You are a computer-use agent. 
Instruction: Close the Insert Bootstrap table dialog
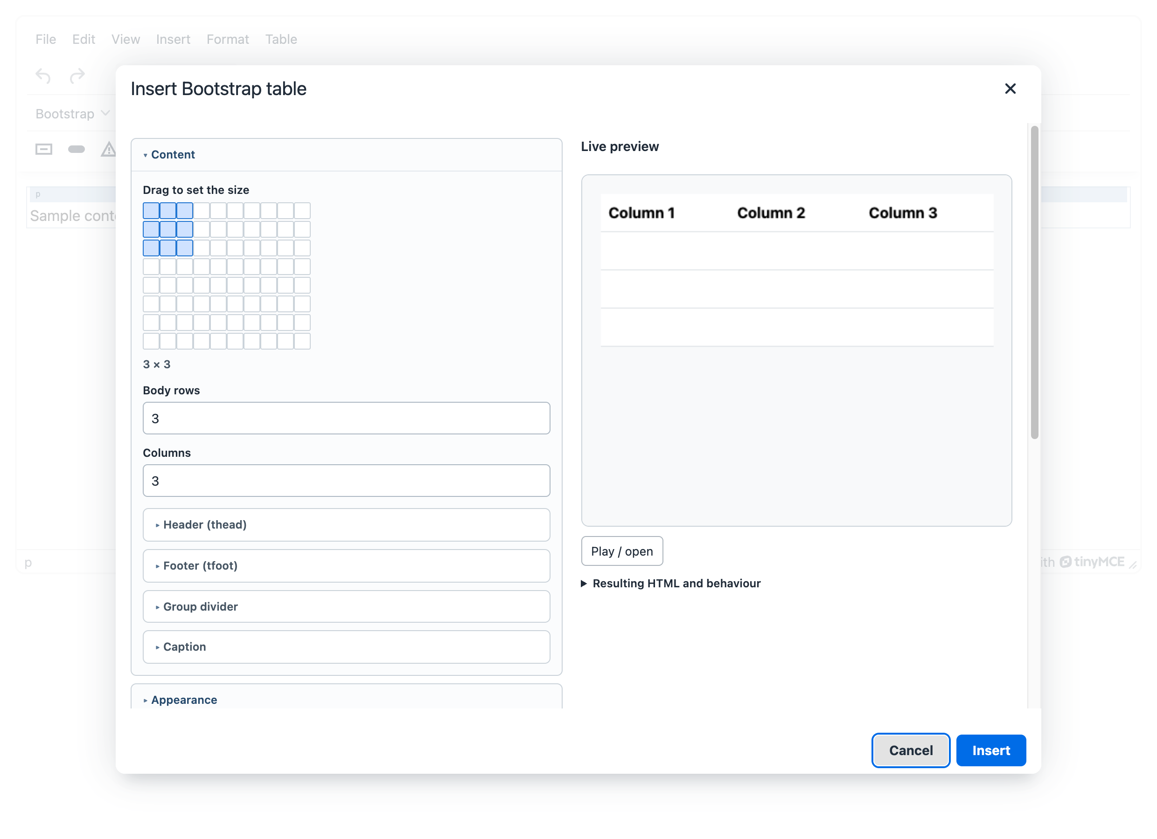point(1010,89)
